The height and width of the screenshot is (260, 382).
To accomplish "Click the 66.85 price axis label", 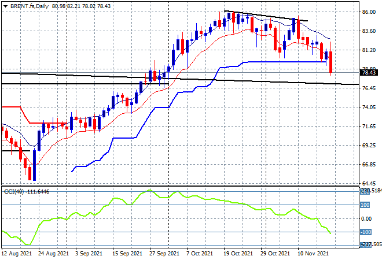I will [369, 165].
